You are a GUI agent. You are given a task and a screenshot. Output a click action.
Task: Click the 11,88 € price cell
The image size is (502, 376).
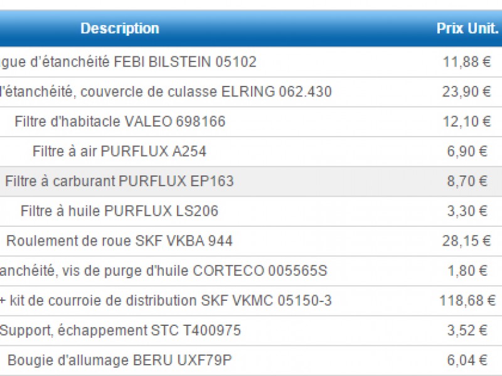point(466,62)
